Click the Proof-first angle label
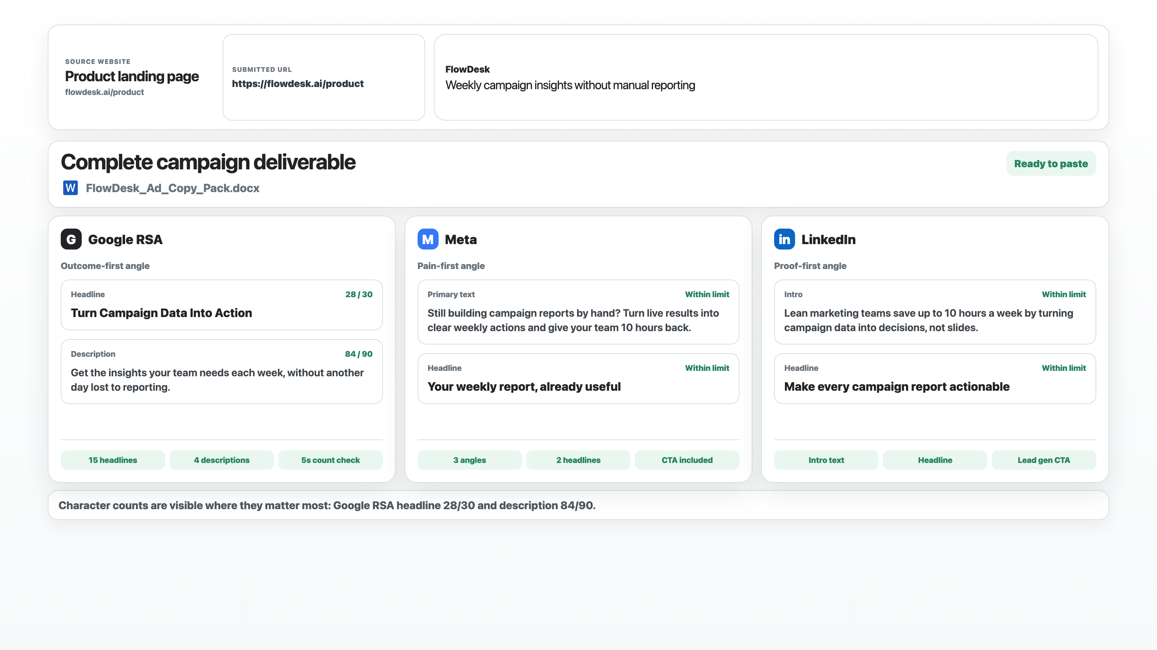This screenshot has height=650, width=1157. click(810, 265)
